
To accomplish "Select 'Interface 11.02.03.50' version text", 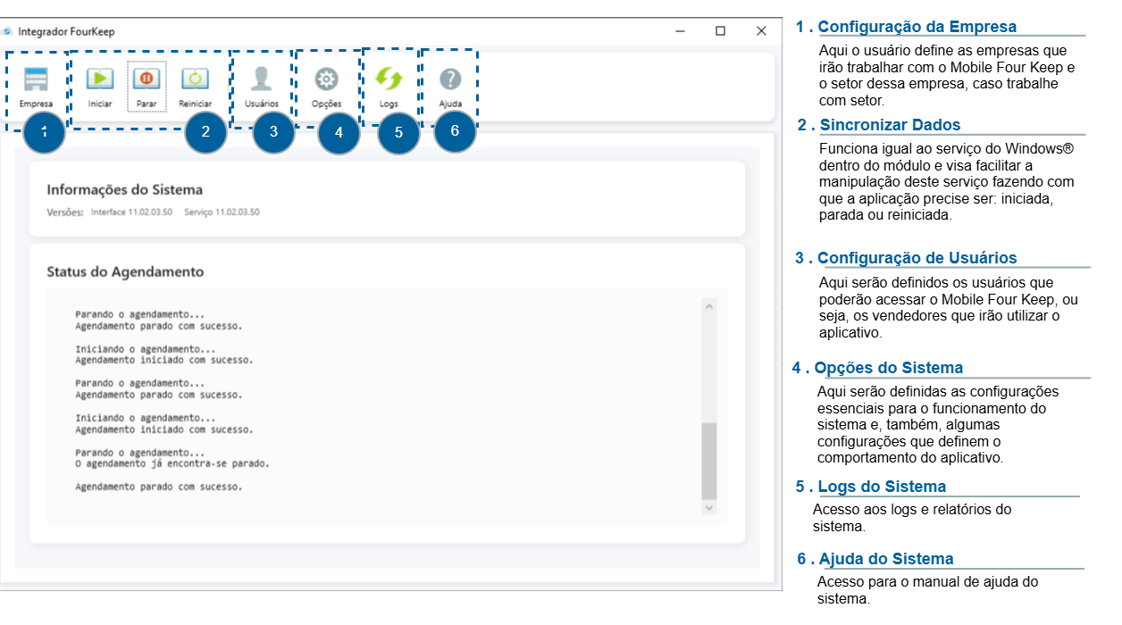I will click(134, 212).
